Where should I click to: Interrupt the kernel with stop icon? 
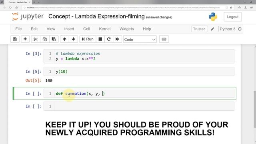click(x=100, y=39)
